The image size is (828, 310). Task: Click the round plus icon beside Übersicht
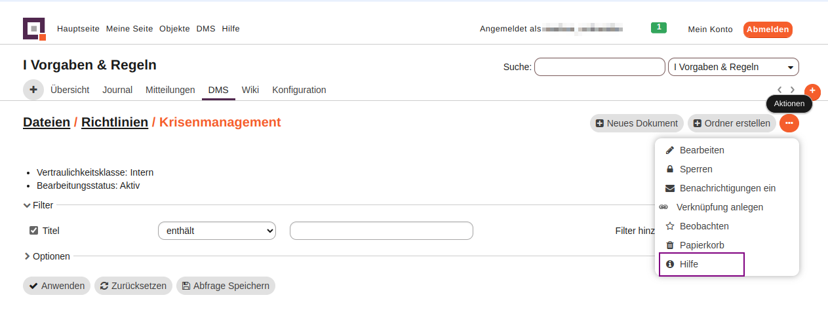[33, 90]
